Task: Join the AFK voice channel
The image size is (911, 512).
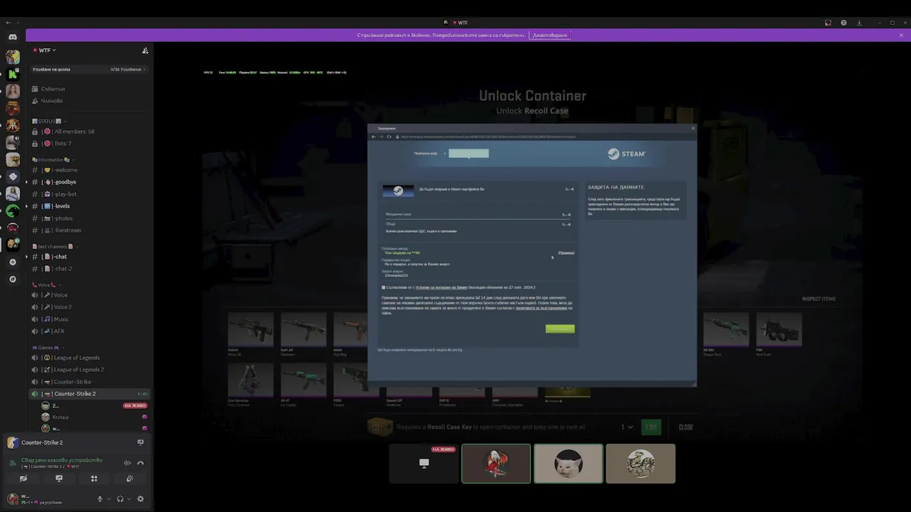Action: 89,331
